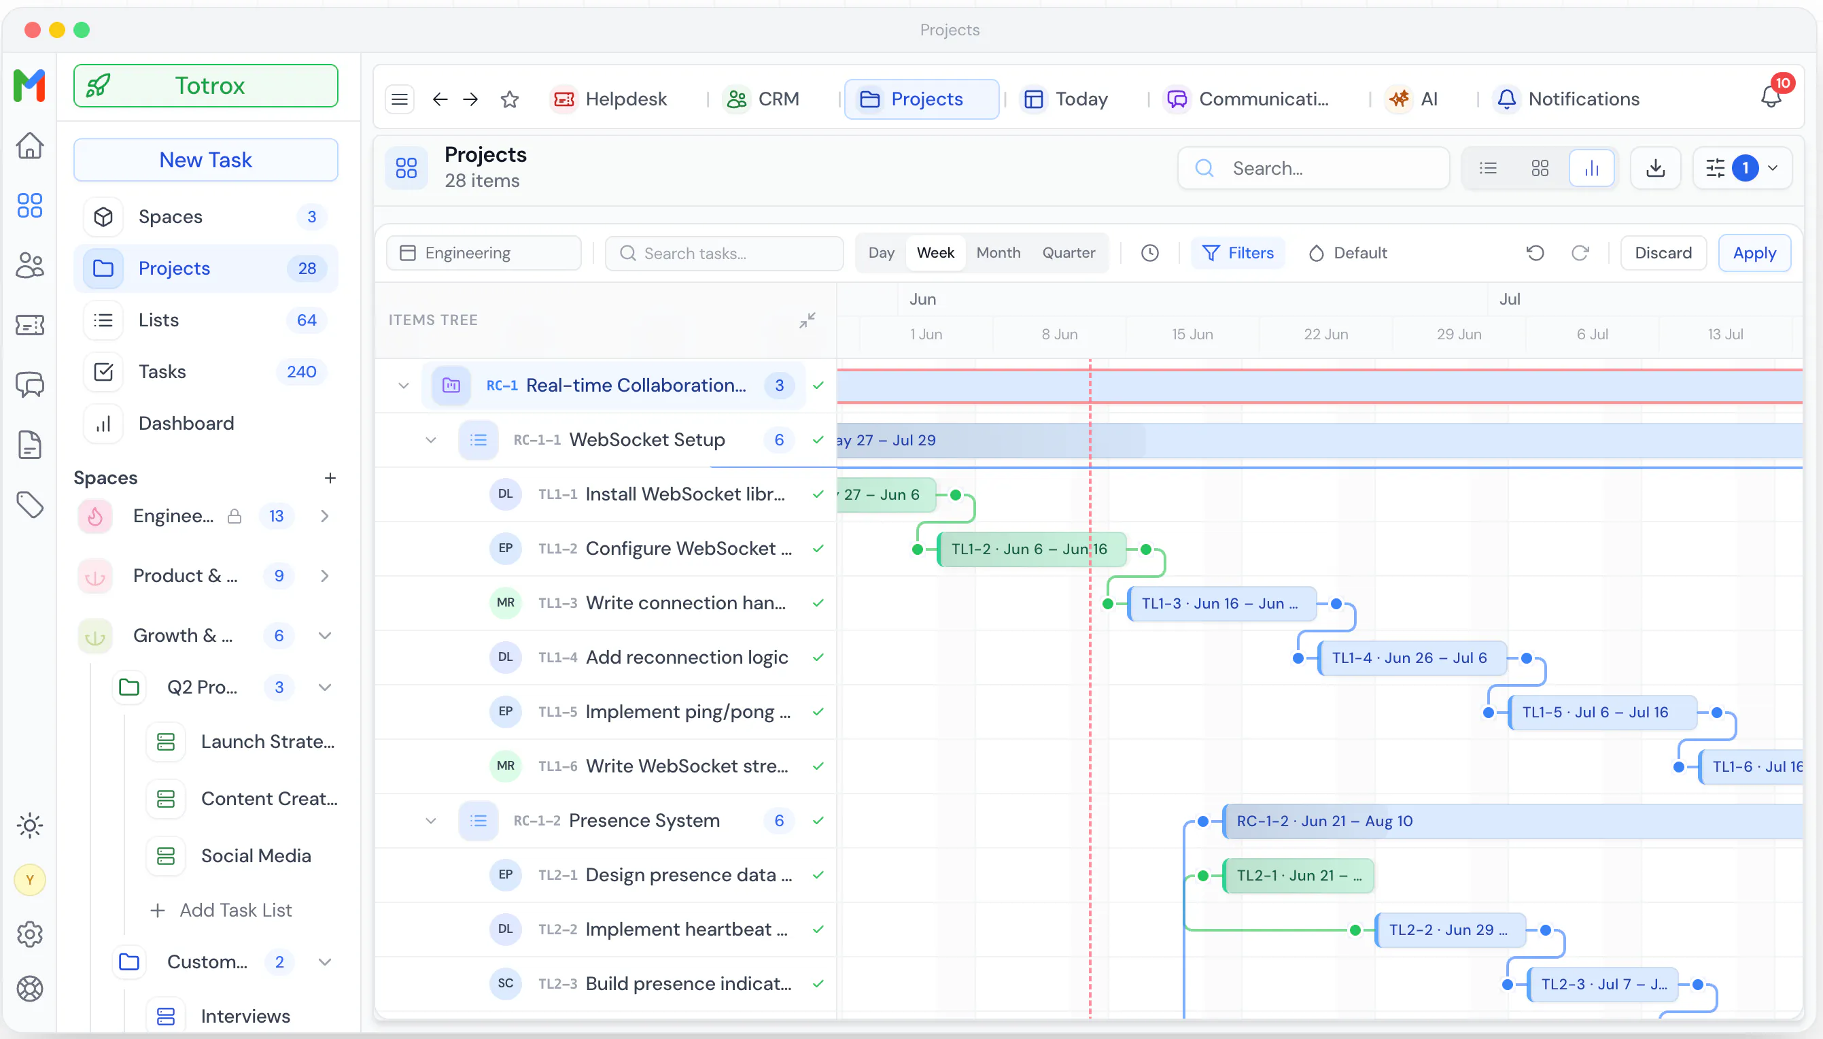Screen dimensions: 1823x1039
Task: Open the CRM tab
Action: pyautogui.click(x=762, y=99)
